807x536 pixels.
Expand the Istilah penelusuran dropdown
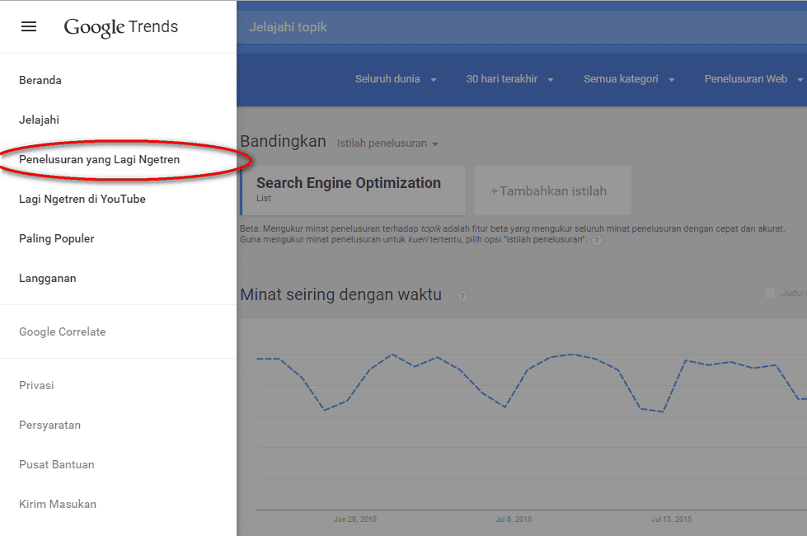coord(387,143)
